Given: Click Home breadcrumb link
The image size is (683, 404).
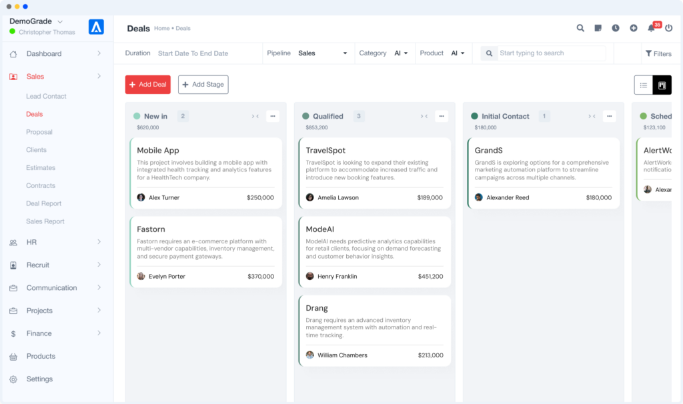Looking at the screenshot, I should coord(161,28).
